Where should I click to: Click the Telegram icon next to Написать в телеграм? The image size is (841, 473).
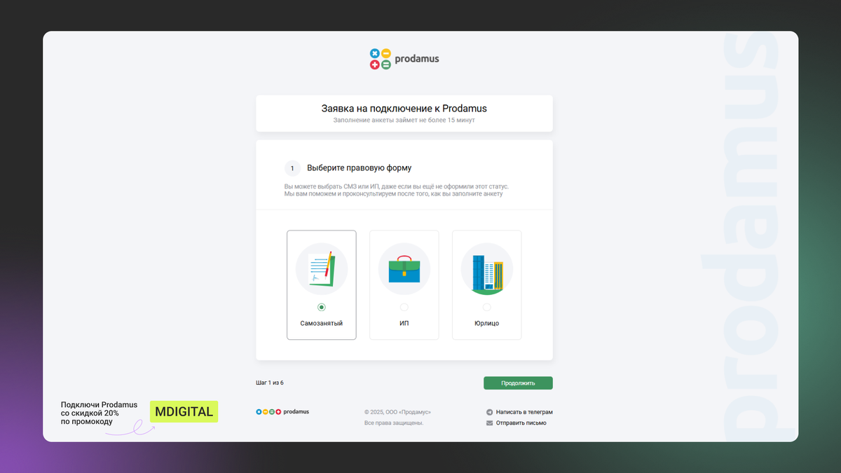pyautogui.click(x=488, y=411)
